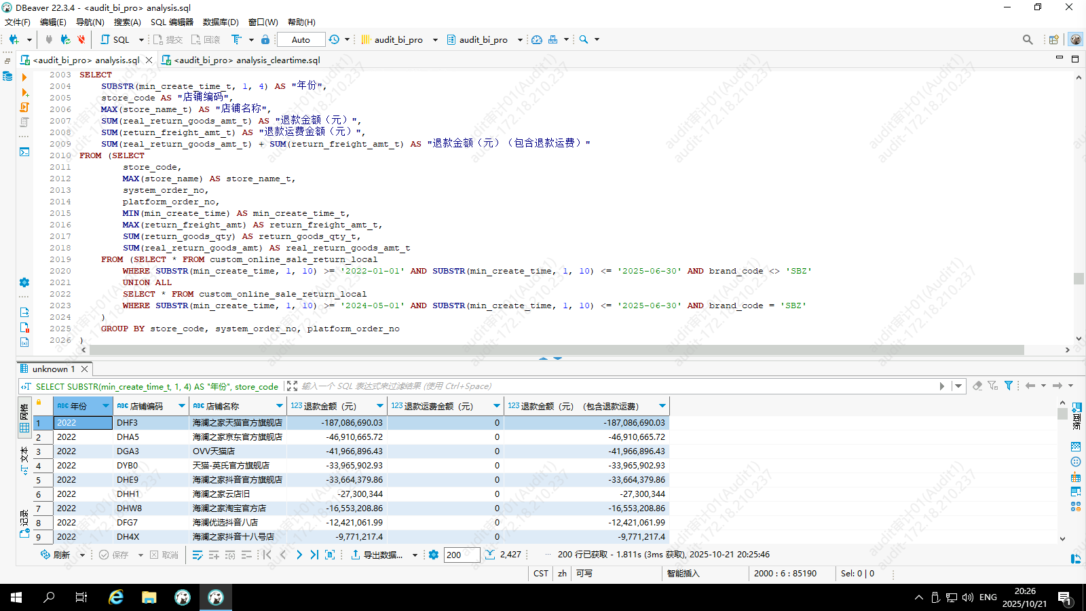
Task: Open the filter history dropdown arrow
Action: click(x=958, y=386)
